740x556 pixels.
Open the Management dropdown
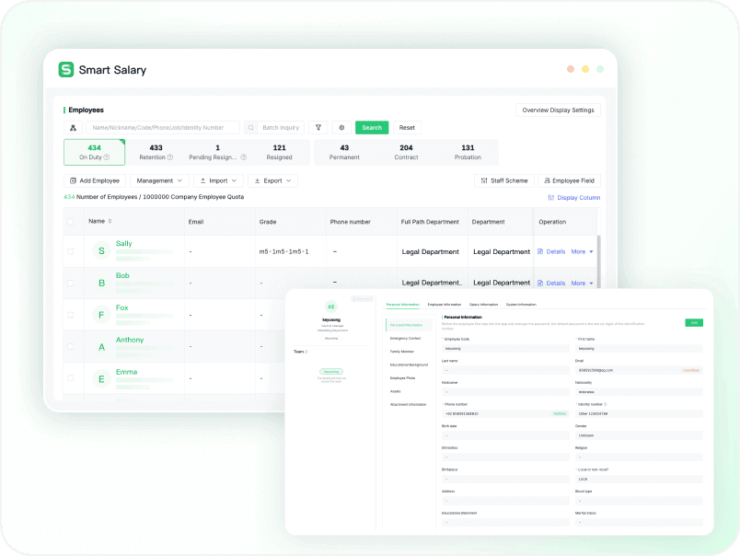point(159,180)
